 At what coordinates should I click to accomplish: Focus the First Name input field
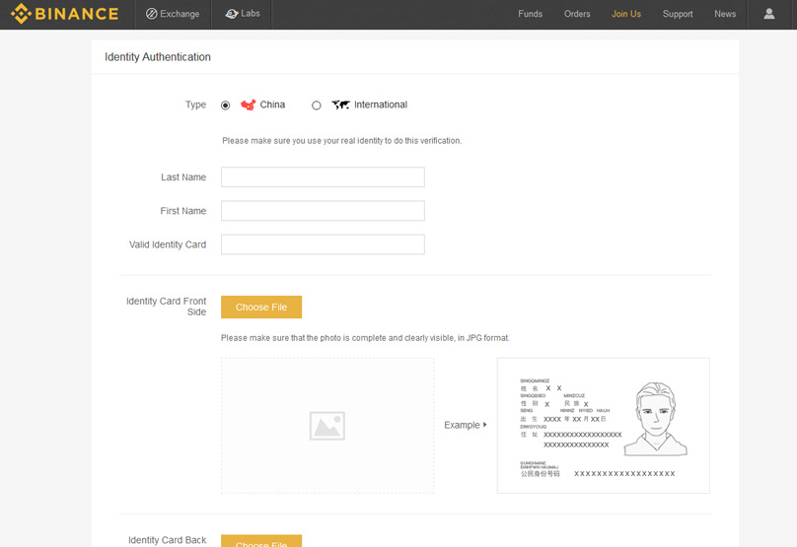[323, 211]
